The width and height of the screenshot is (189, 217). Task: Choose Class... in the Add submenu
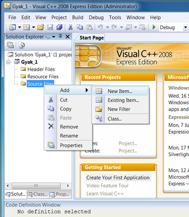click(x=120, y=119)
